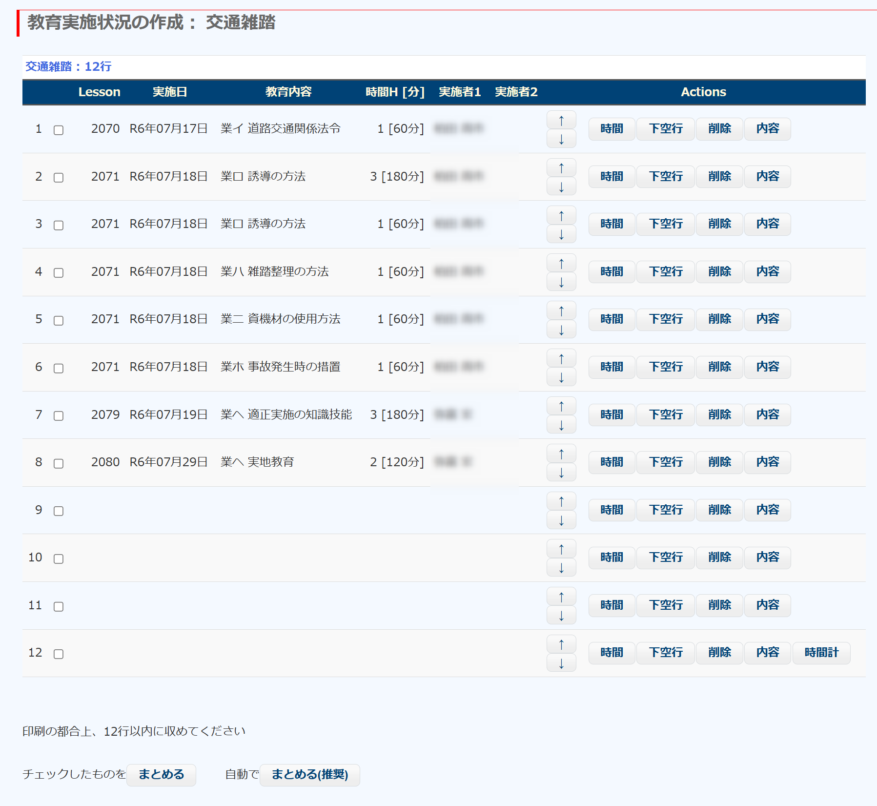Move row 1 down with arrow
Image resolution: width=877 pixels, height=806 pixels.
point(561,139)
